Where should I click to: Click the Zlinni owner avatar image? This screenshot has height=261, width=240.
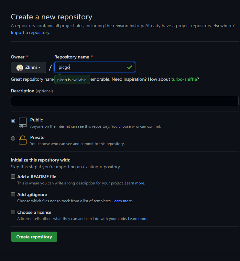tap(20, 68)
